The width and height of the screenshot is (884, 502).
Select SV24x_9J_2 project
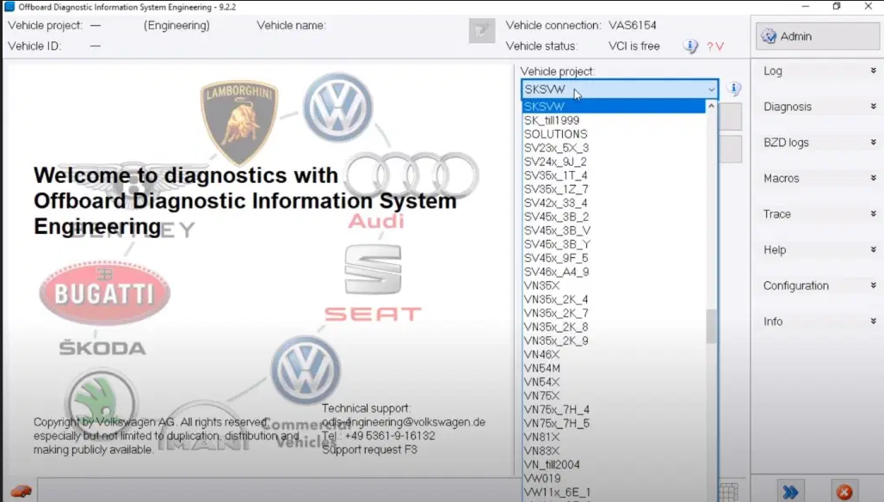[x=614, y=162]
